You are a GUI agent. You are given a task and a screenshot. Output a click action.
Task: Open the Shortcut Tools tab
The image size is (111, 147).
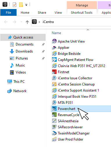pos(82,13)
